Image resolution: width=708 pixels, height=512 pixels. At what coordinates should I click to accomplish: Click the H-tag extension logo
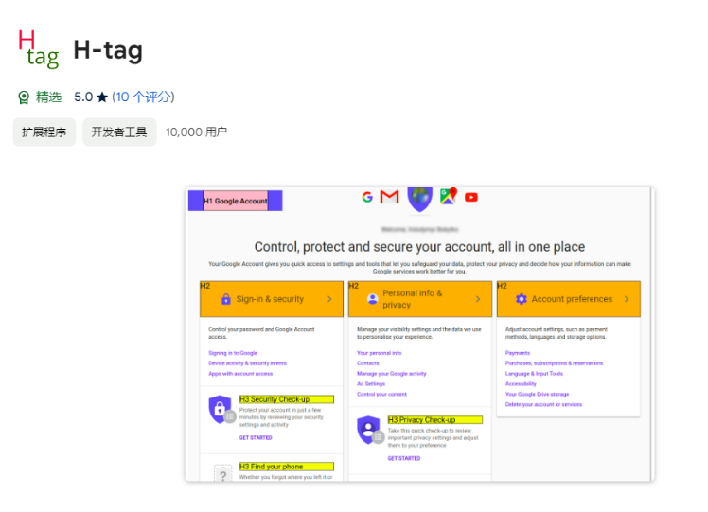point(38,49)
